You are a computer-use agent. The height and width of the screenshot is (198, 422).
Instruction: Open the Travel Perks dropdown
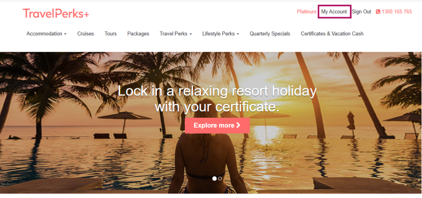click(175, 34)
